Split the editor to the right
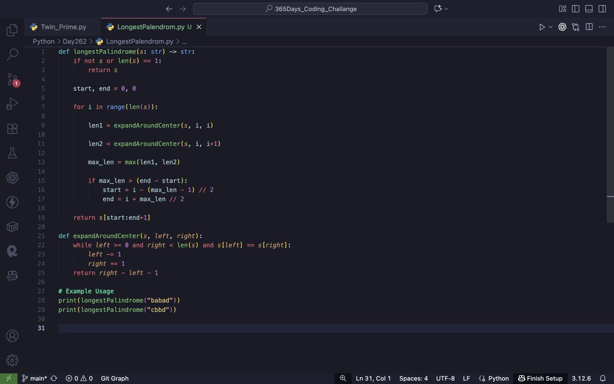This screenshot has width=614, height=384. click(589, 27)
